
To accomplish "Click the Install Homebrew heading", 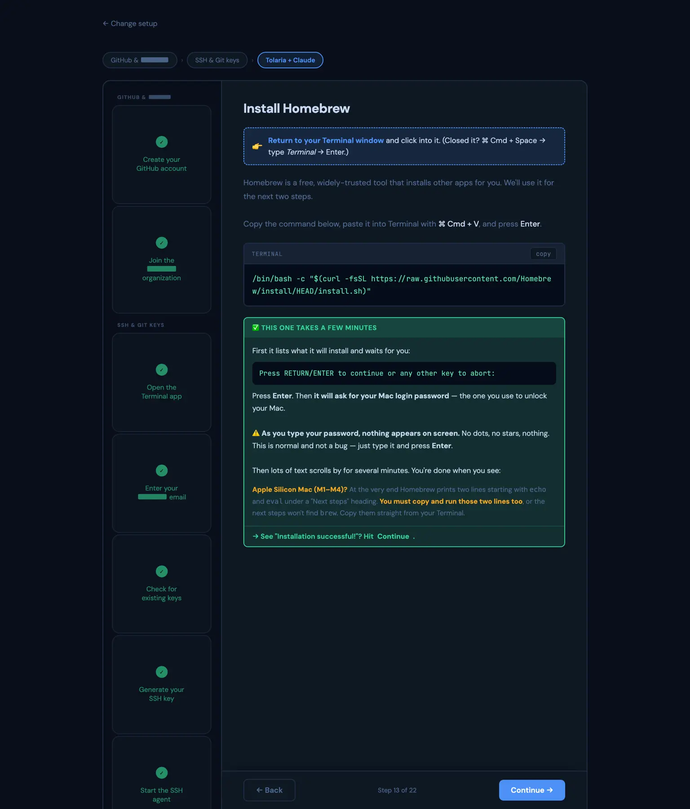I will 296,108.
